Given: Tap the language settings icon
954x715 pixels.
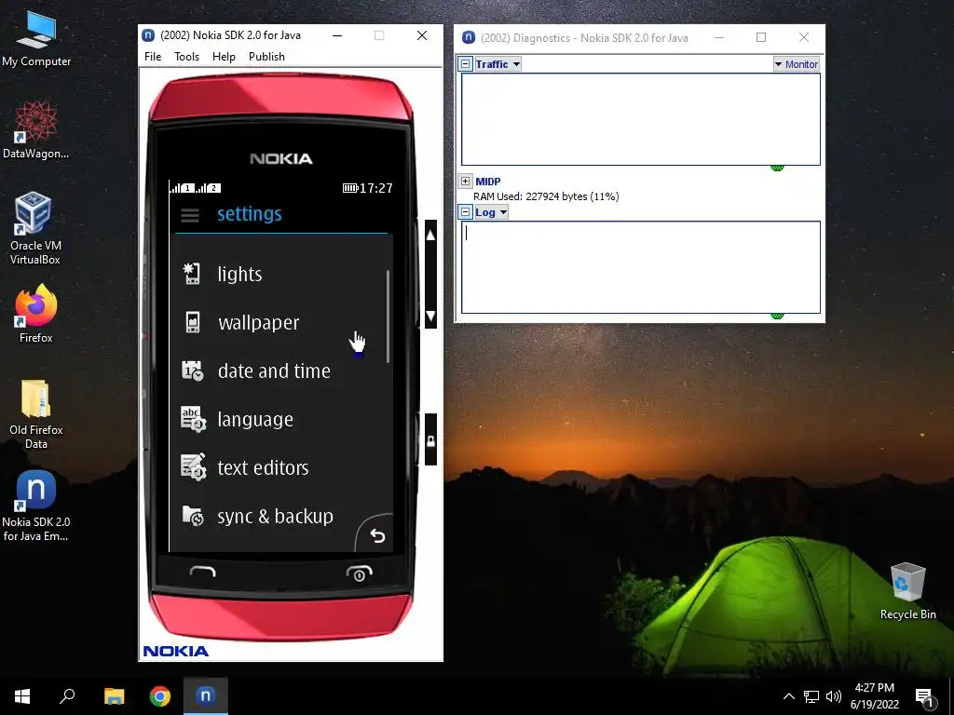Looking at the screenshot, I should pos(194,420).
